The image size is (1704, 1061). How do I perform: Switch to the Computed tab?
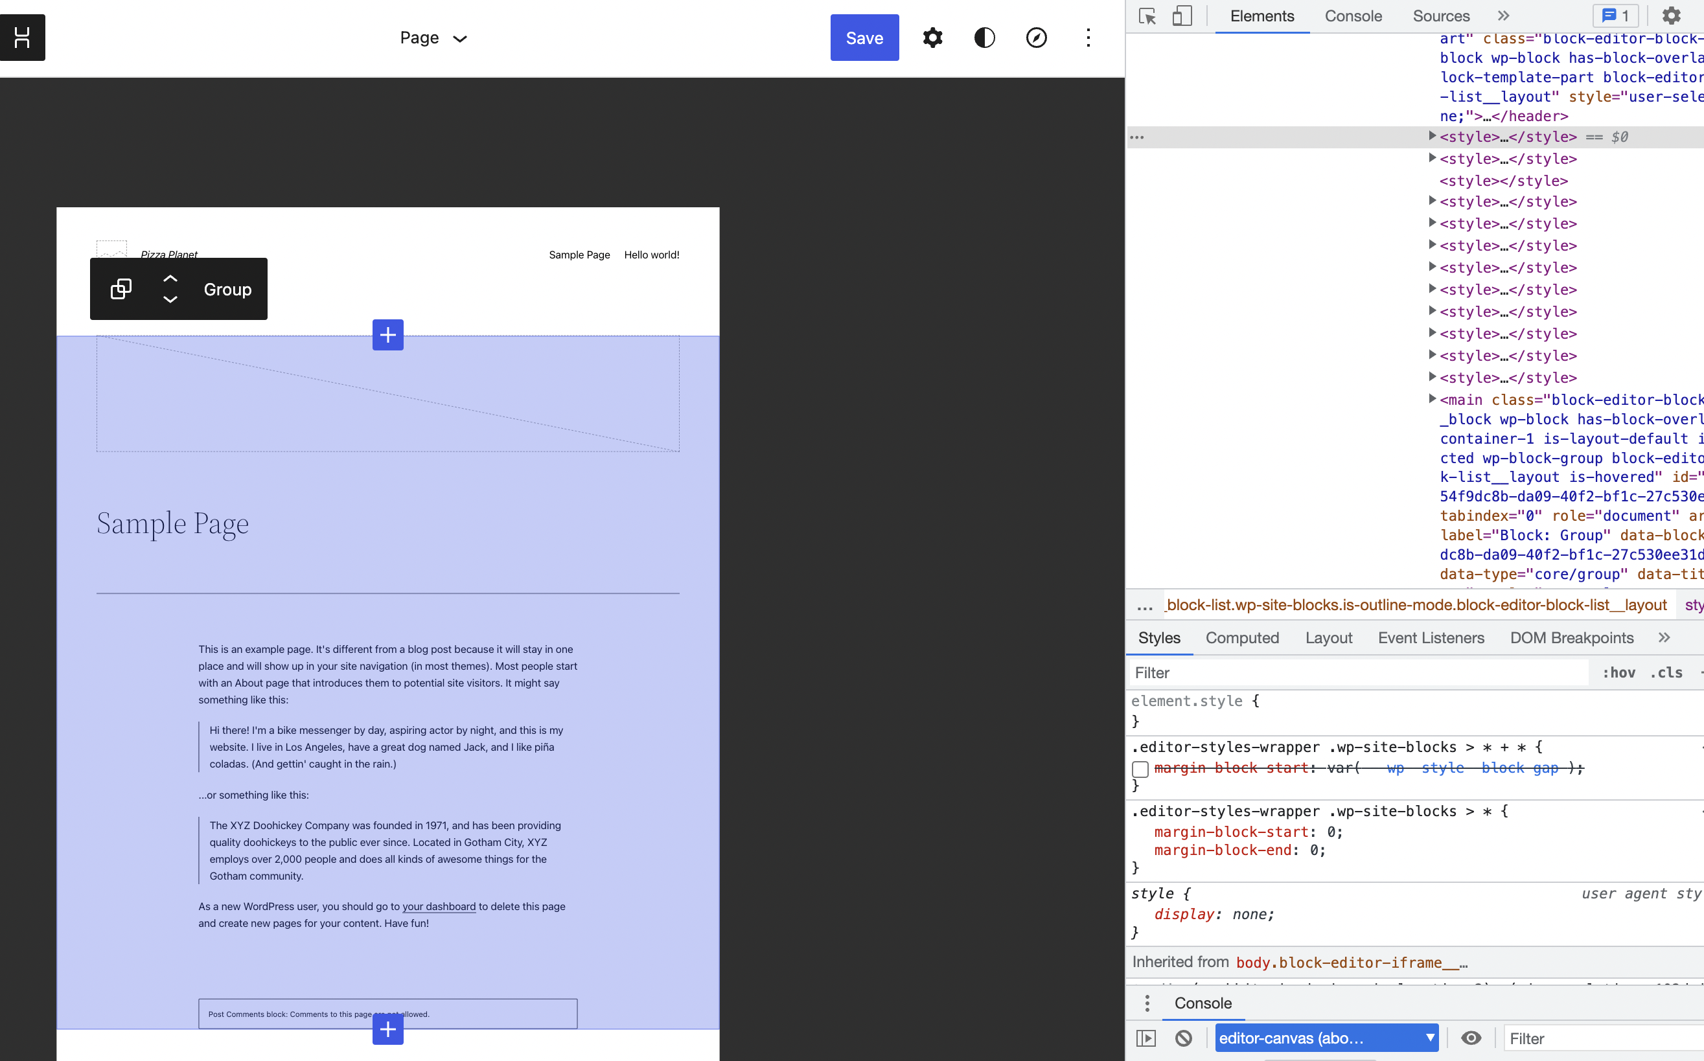click(x=1241, y=638)
